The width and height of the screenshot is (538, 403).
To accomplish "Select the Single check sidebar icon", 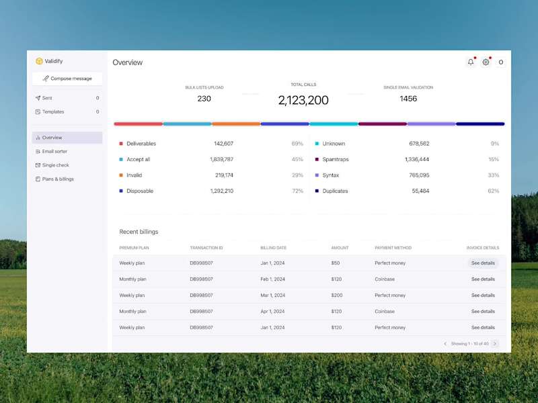I will click(x=36, y=165).
